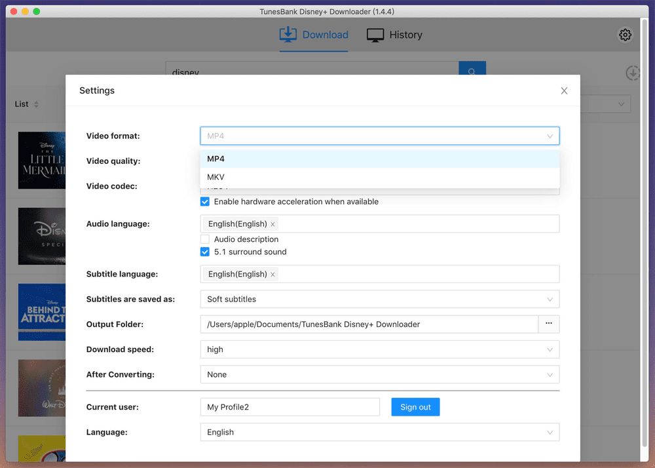
Task: Select MP4 from format list
Action: click(380, 159)
